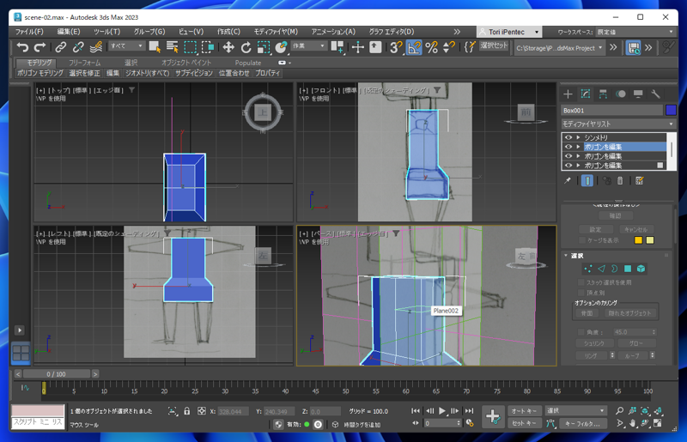Viewport: 687px width, 442px height.
Task: Activate Select and Rotate tool
Action: click(246, 47)
